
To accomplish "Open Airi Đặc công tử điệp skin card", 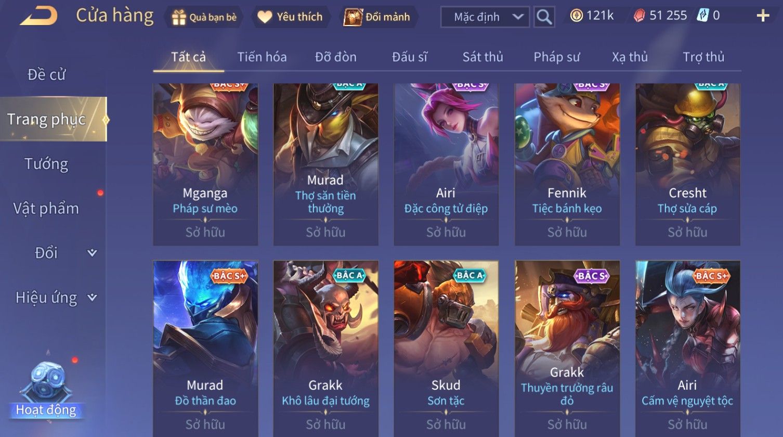I will pyautogui.click(x=446, y=164).
